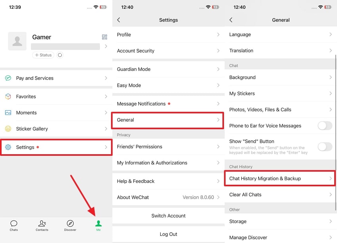This screenshot has width=337, height=243.
Task: Tap the green Me tab icon
Action: tap(98, 224)
